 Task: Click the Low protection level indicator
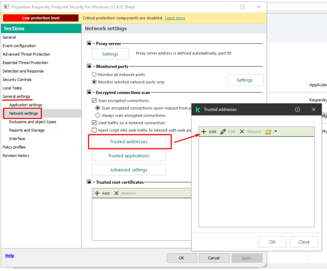[x=41, y=18]
